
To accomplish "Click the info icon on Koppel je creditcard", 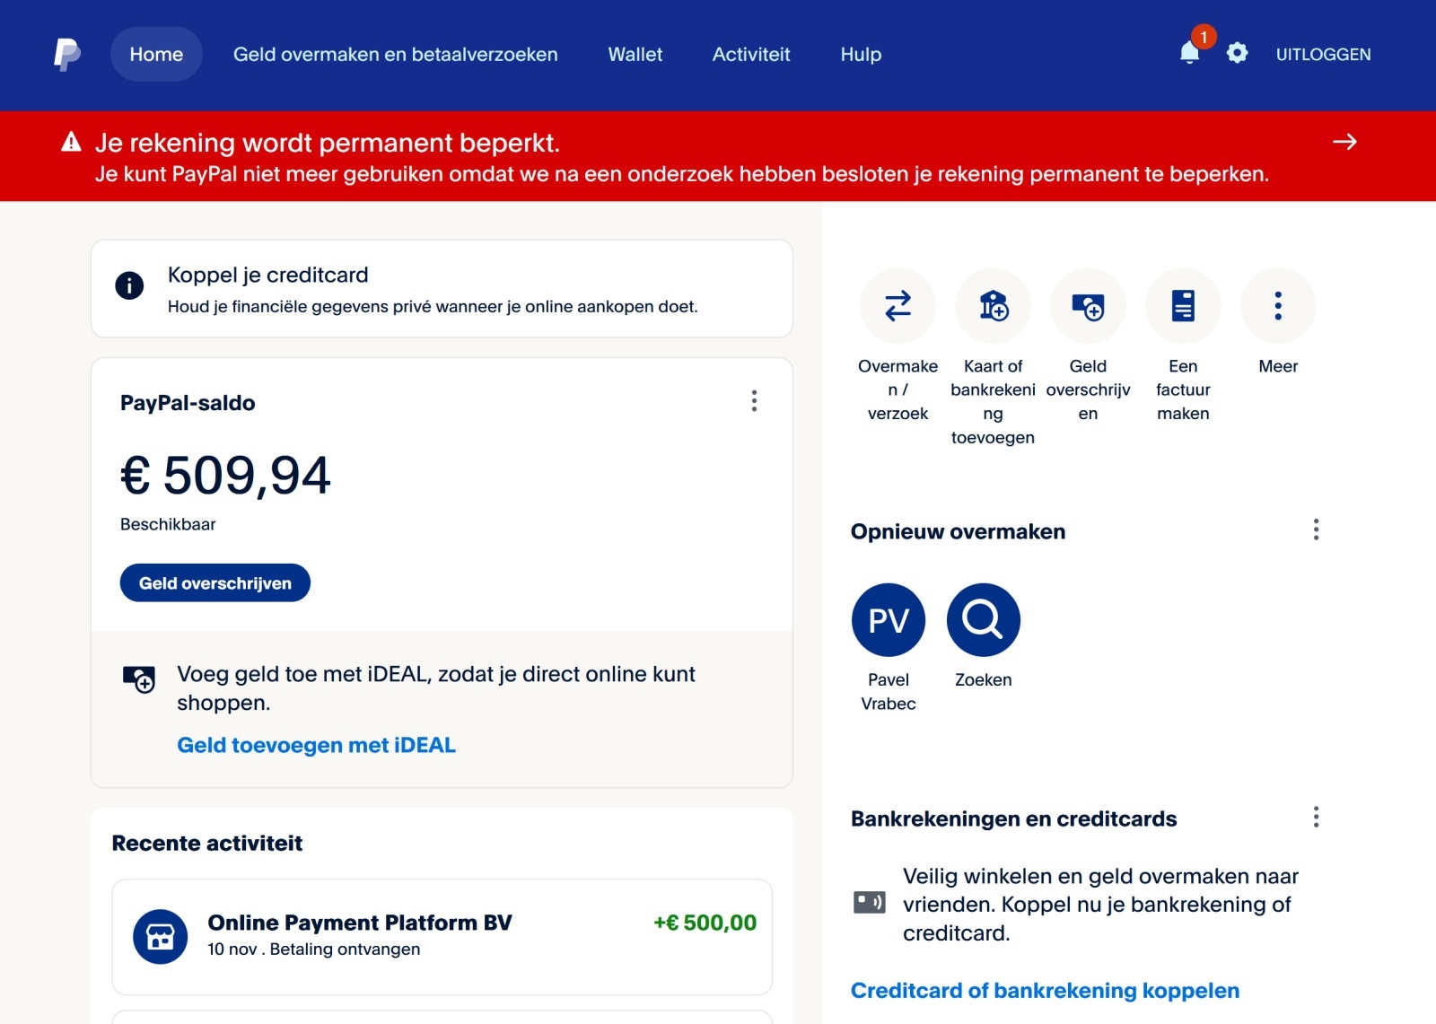I will pos(131,285).
